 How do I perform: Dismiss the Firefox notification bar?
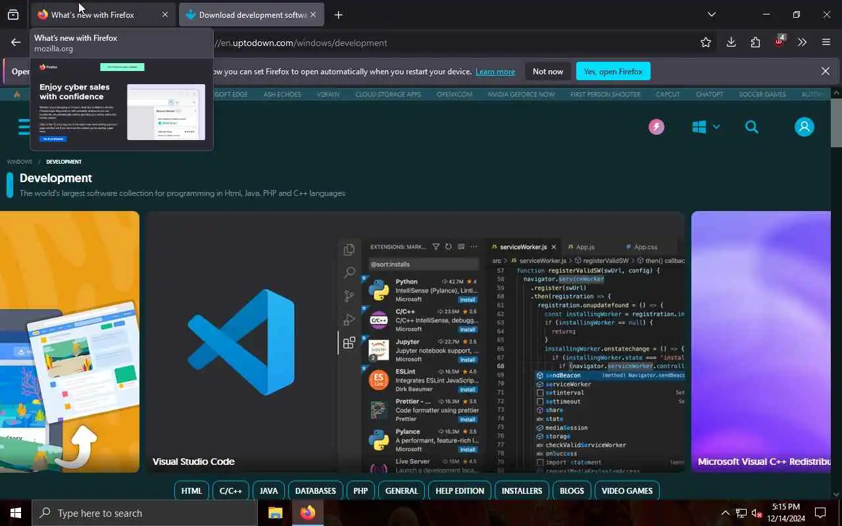826,71
